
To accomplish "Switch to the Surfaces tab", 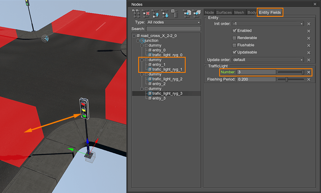I will click(224, 13).
